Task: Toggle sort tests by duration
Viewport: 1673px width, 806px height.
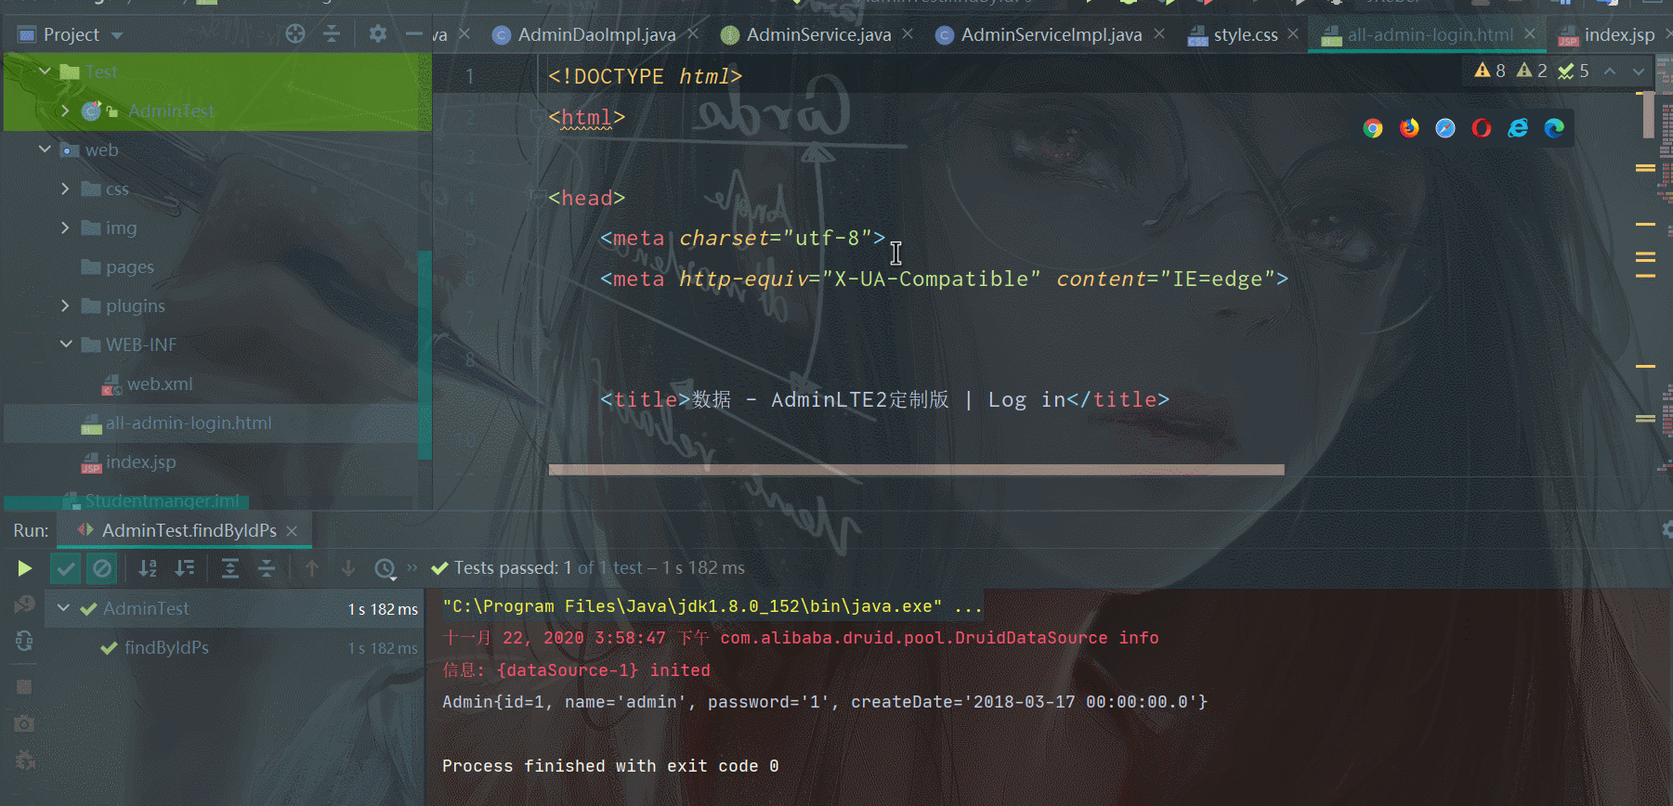Action: pyautogui.click(x=185, y=568)
